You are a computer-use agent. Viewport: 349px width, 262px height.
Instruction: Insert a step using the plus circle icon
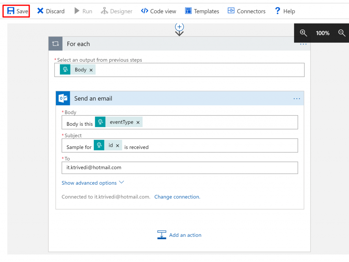pyautogui.click(x=179, y=27)
